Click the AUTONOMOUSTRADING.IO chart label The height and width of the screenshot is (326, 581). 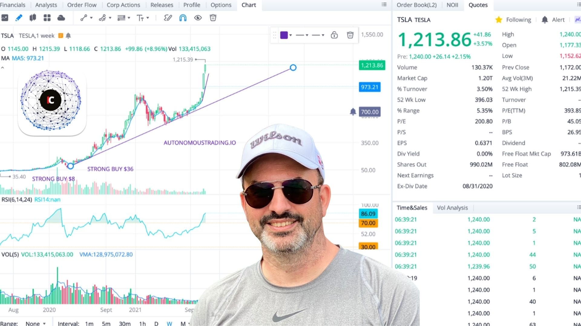(x=200, y=142)
